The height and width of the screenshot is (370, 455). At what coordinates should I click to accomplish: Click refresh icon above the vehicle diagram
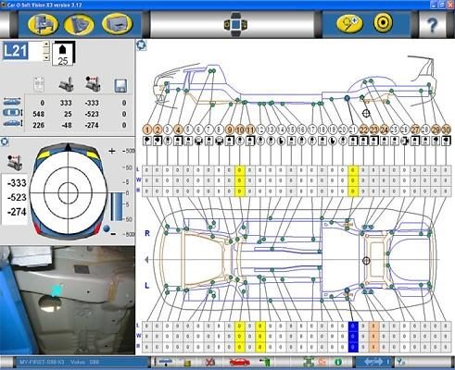point(142,45)
